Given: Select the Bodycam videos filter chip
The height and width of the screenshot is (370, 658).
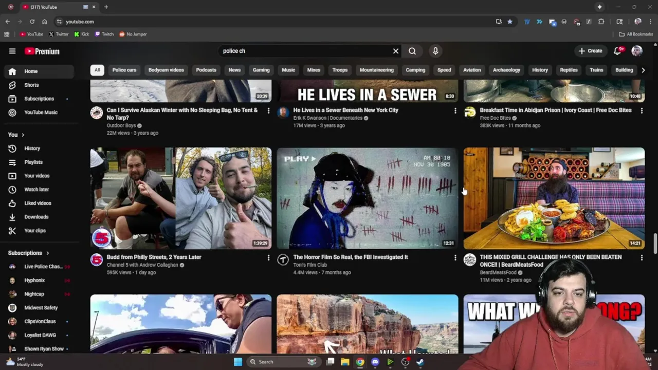Looking at the screenshot, I should click(x=166, y=70).
